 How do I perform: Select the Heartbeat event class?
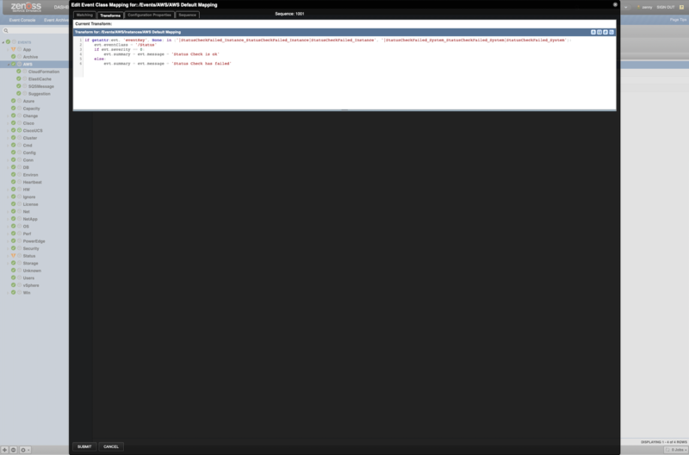(32, 182)
